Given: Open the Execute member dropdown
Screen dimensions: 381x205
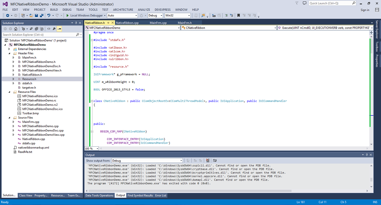Looking at the screenshot, I should point(325,28).
